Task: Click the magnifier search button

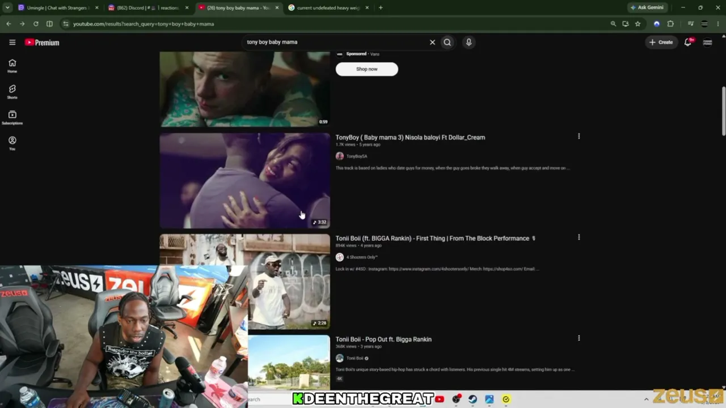Action: [448, 42]
